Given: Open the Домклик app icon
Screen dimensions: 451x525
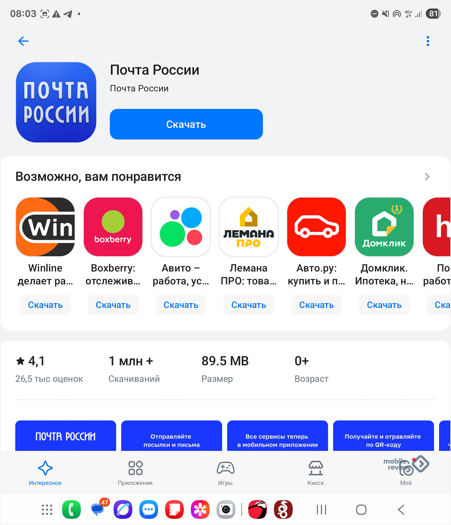Looking at the screenshot, I should pyautogui.click(x=384, y=227).
